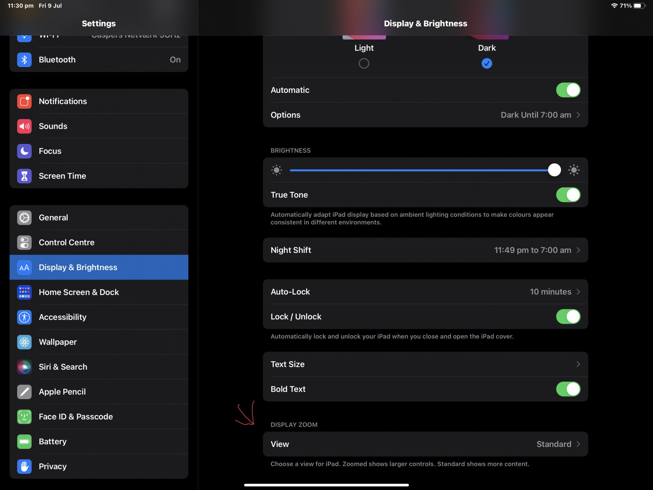This screenshot has height=490, width=653.
Task: Open Text Size settings
Action: (x=425, y=364)
